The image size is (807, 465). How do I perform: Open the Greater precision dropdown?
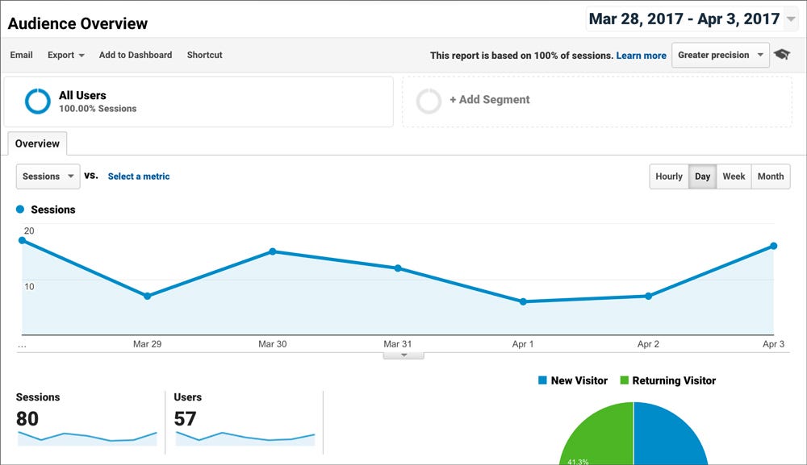721,55
